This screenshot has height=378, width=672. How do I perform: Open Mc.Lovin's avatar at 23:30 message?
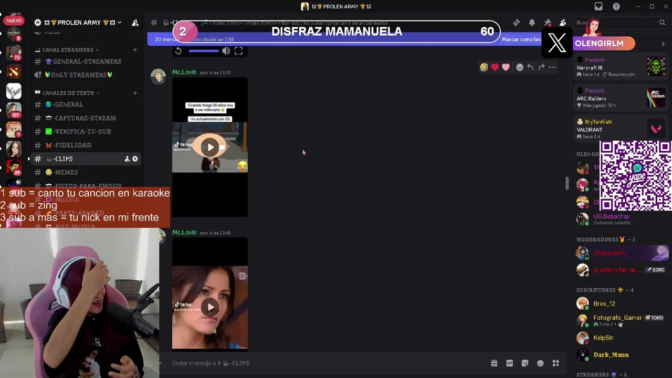tap(159, 76)
